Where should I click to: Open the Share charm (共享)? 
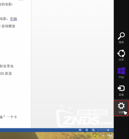[x=121, y=55]
